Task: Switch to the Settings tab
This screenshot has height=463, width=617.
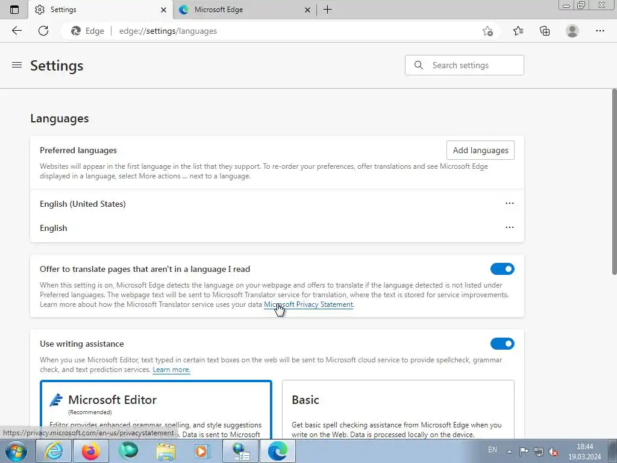Action: pyautogui.click(x=101, y=10)
